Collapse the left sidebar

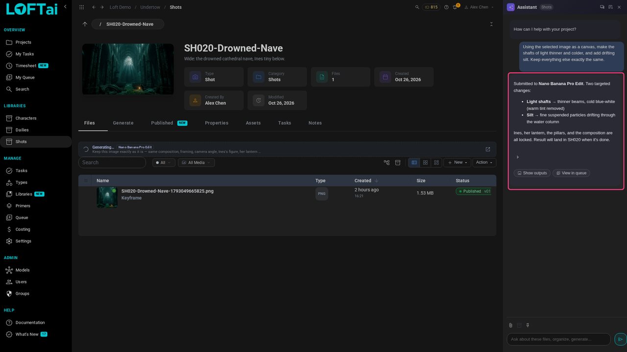(x=65, y=7)
